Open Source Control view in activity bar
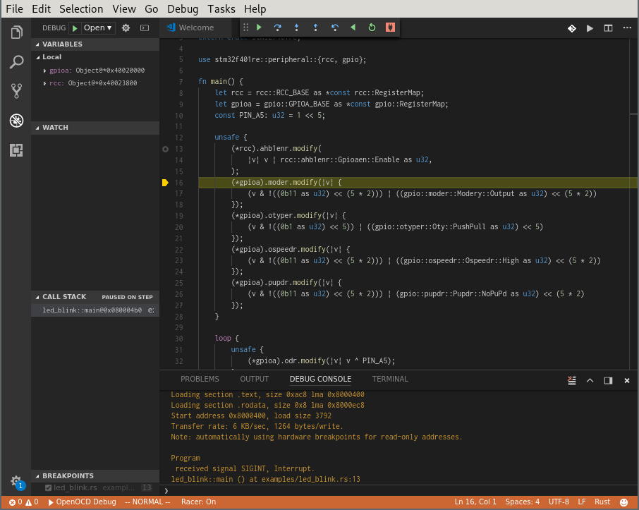The image size is (639, 510). point(16,91)
